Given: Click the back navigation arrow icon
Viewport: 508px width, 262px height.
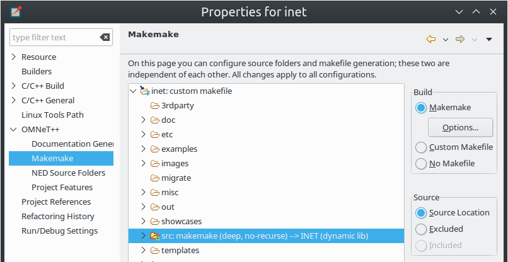Looking at the screenshot, I should 430,39.
